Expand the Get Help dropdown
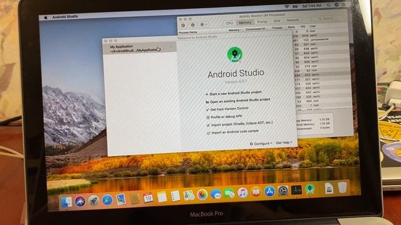This screenshot has width=401, height=225. tap(284, 142)
